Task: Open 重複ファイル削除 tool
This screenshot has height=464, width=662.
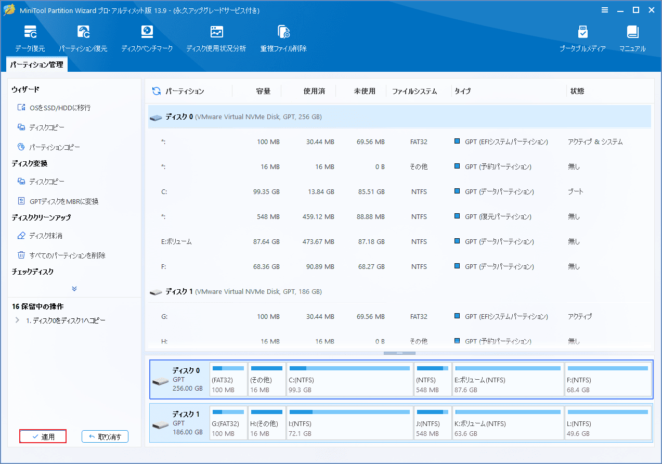Action: point(283,38)
